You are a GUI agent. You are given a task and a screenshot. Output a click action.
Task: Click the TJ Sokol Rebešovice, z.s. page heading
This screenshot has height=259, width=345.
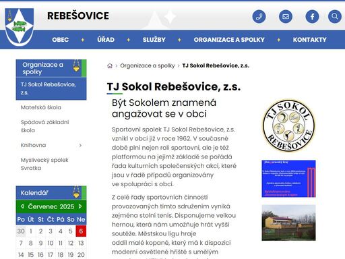(174, 87)
